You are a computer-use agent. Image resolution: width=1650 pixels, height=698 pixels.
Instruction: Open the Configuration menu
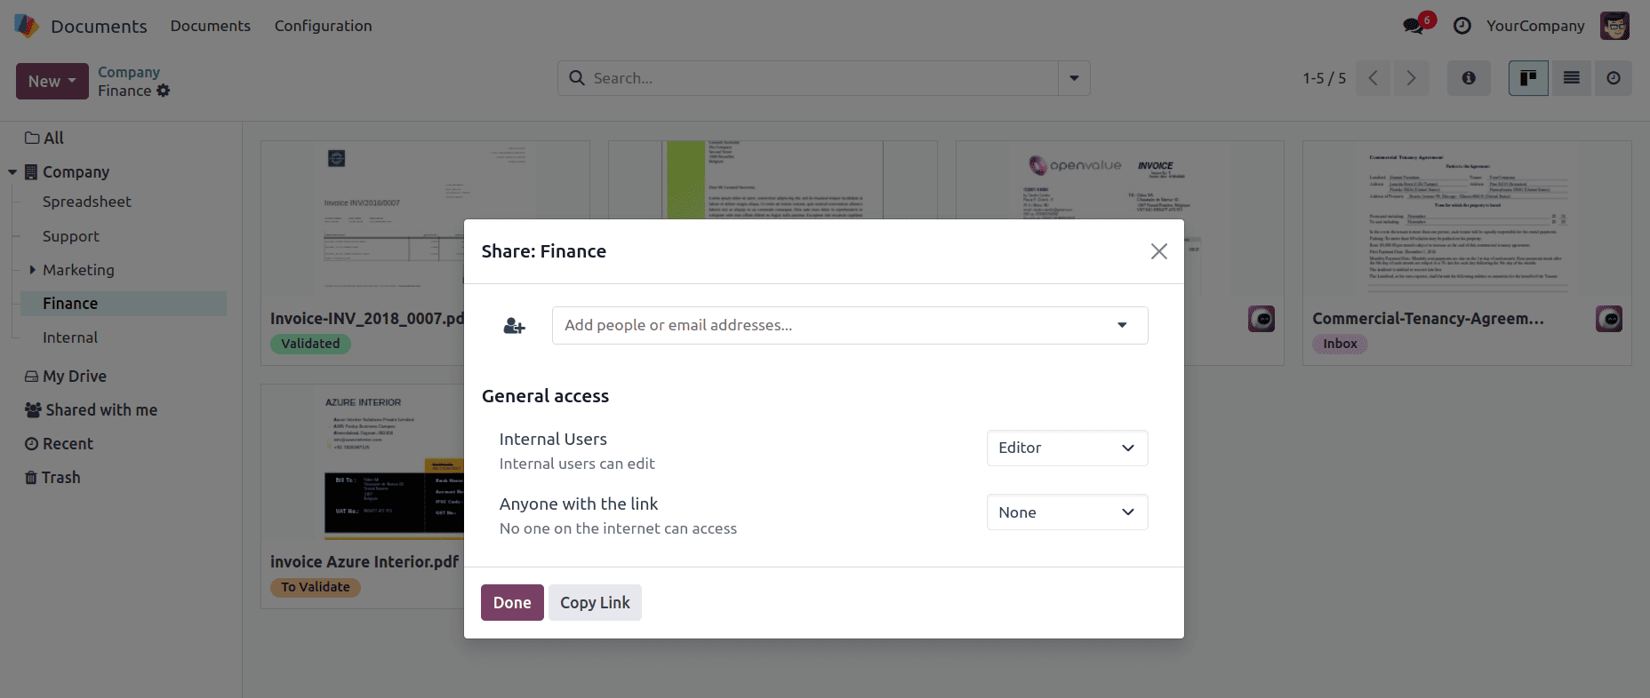[x=323, y=26]
